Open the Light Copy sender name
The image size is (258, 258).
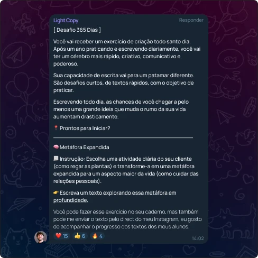pyautogui.click(x=66, y=21)
